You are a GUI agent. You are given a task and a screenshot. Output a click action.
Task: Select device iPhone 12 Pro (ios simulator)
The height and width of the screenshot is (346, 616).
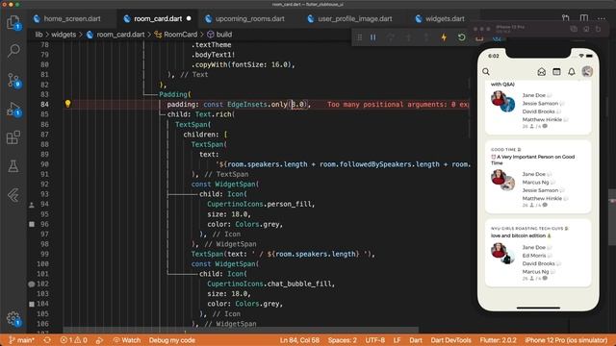coord(566,340)
